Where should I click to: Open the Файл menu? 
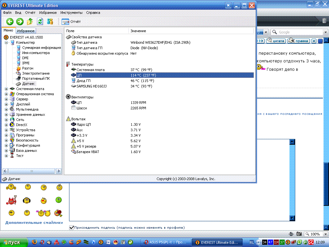pos(7,13)
